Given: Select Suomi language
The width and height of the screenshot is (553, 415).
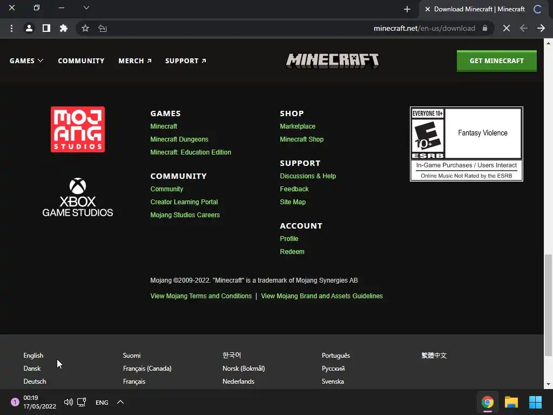Looking at the screenshot, I should coord(132,356).
